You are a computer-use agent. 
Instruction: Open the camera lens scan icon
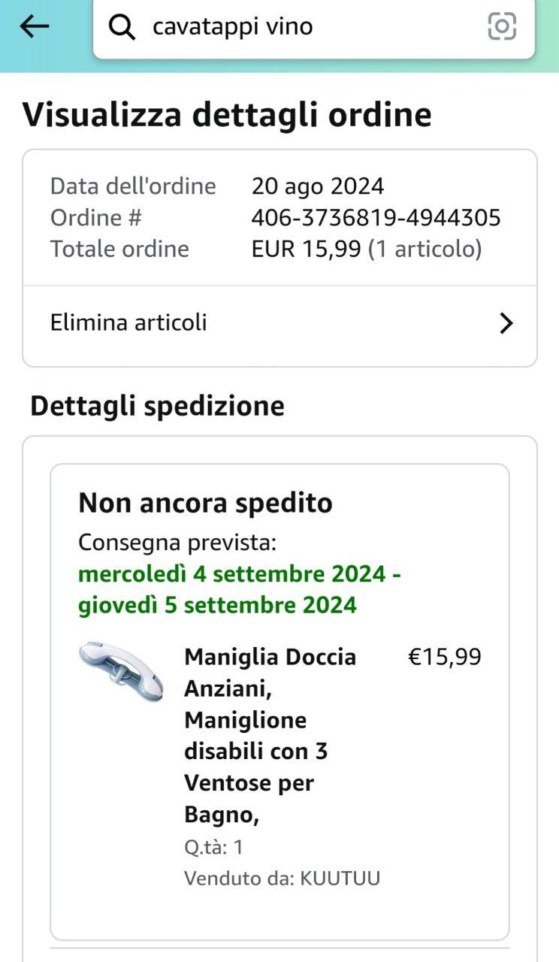502,27
